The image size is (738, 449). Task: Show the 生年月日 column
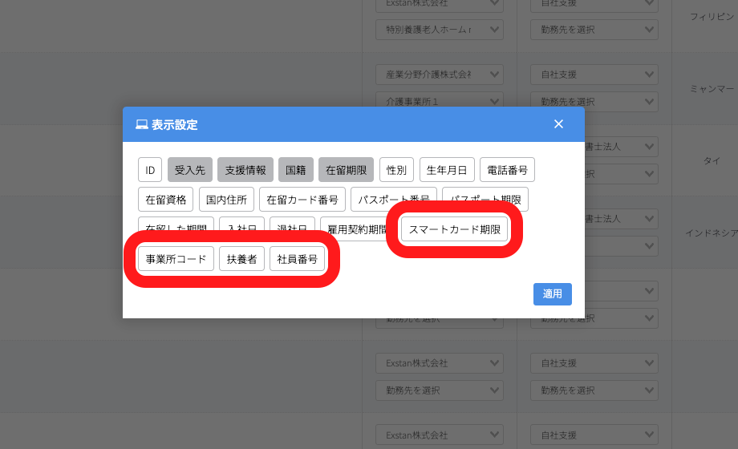click(x=448, y=170)
